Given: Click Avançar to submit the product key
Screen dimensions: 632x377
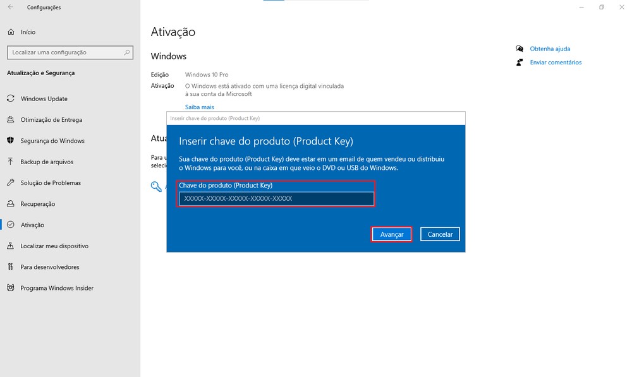Looking at the screenshot, I should click(391, 234).
